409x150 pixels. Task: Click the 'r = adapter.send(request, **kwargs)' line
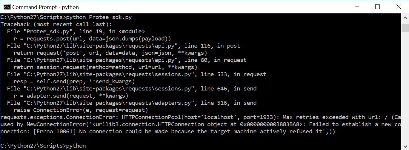click(x=71, y=96)
